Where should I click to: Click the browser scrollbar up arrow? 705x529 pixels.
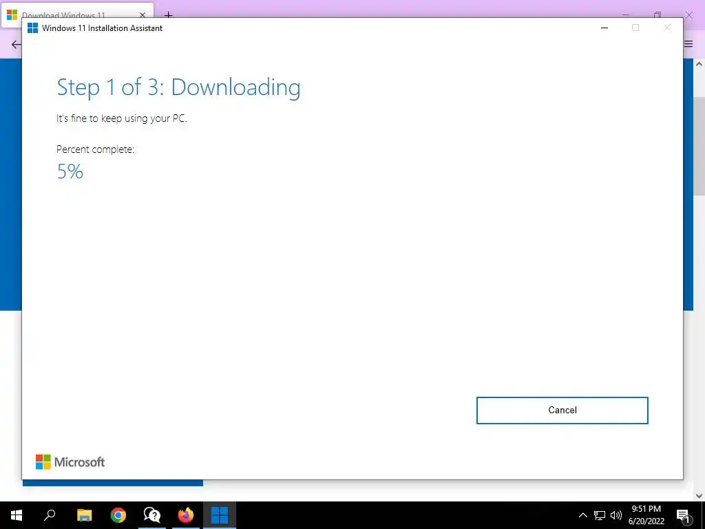(x=699, y=64)
